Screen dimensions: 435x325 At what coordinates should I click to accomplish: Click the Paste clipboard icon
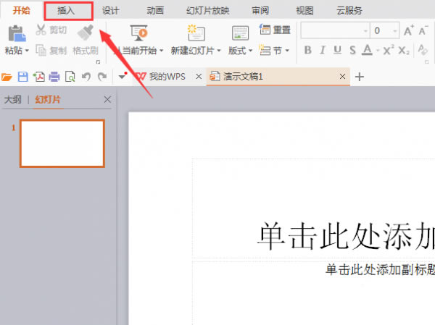pos(17,33)
